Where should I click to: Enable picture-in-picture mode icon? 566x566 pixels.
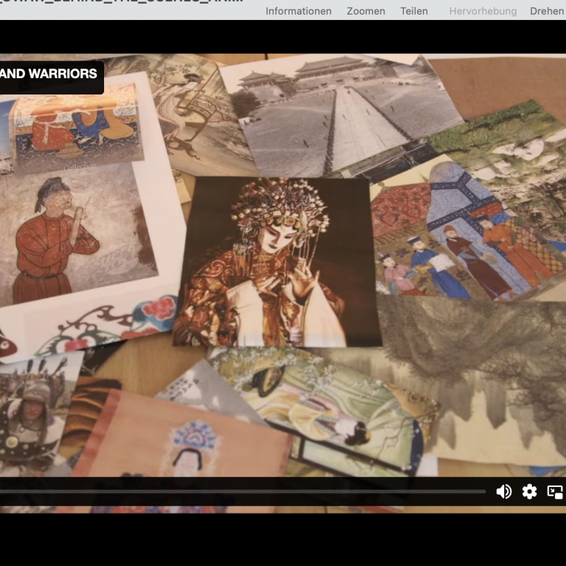[555, 491]
